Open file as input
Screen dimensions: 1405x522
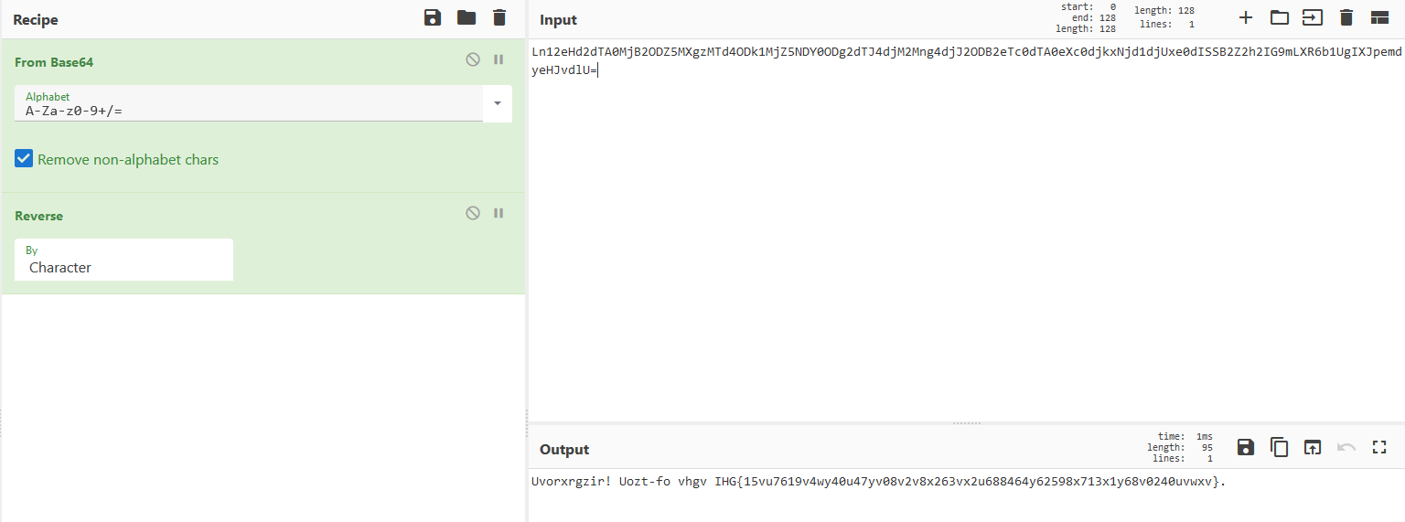tap(1313, 17)
